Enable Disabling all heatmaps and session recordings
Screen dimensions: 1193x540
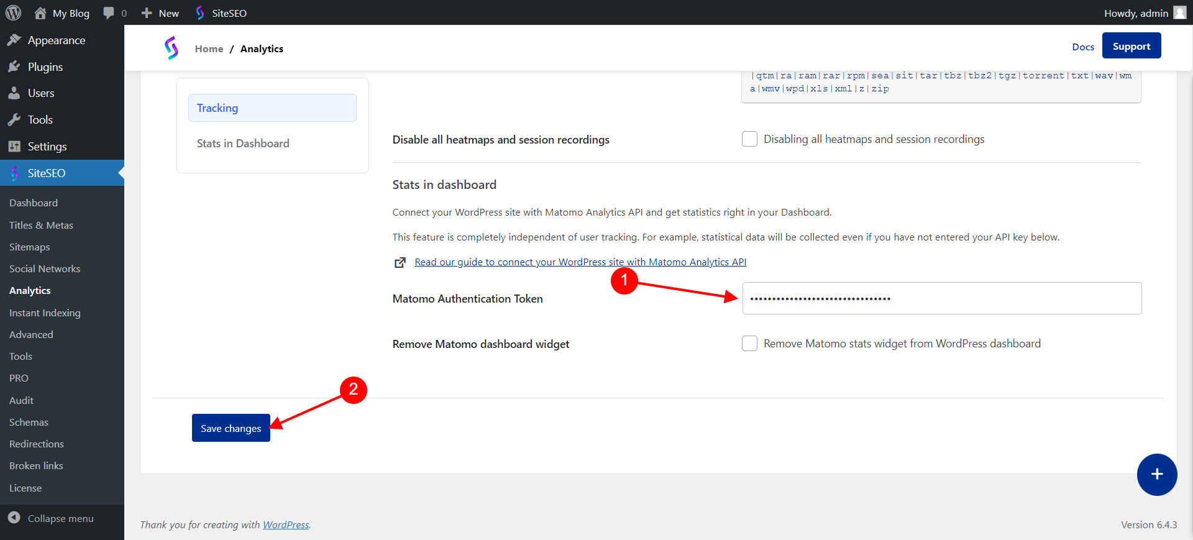point(749,139)
